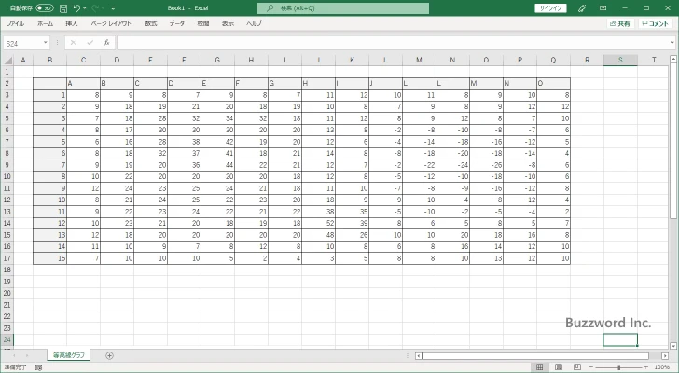679x373 pixels.
Task: Click the Cancel X icon in formula bar
Action: click(73, 42)
